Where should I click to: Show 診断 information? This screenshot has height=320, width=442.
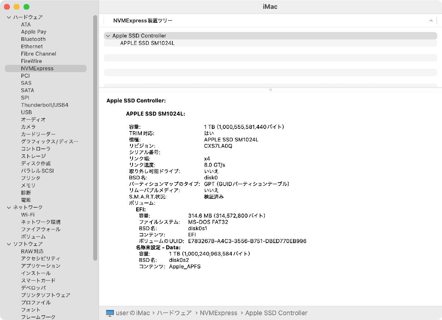click(26, 193)
